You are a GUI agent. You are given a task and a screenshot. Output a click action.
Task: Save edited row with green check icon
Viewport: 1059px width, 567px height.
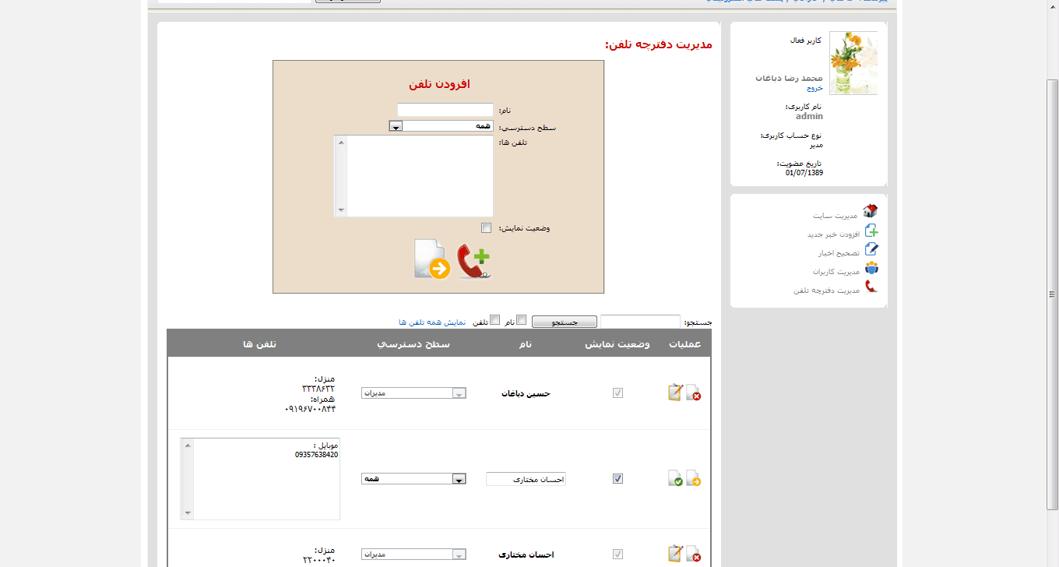(x=675, y=478)
